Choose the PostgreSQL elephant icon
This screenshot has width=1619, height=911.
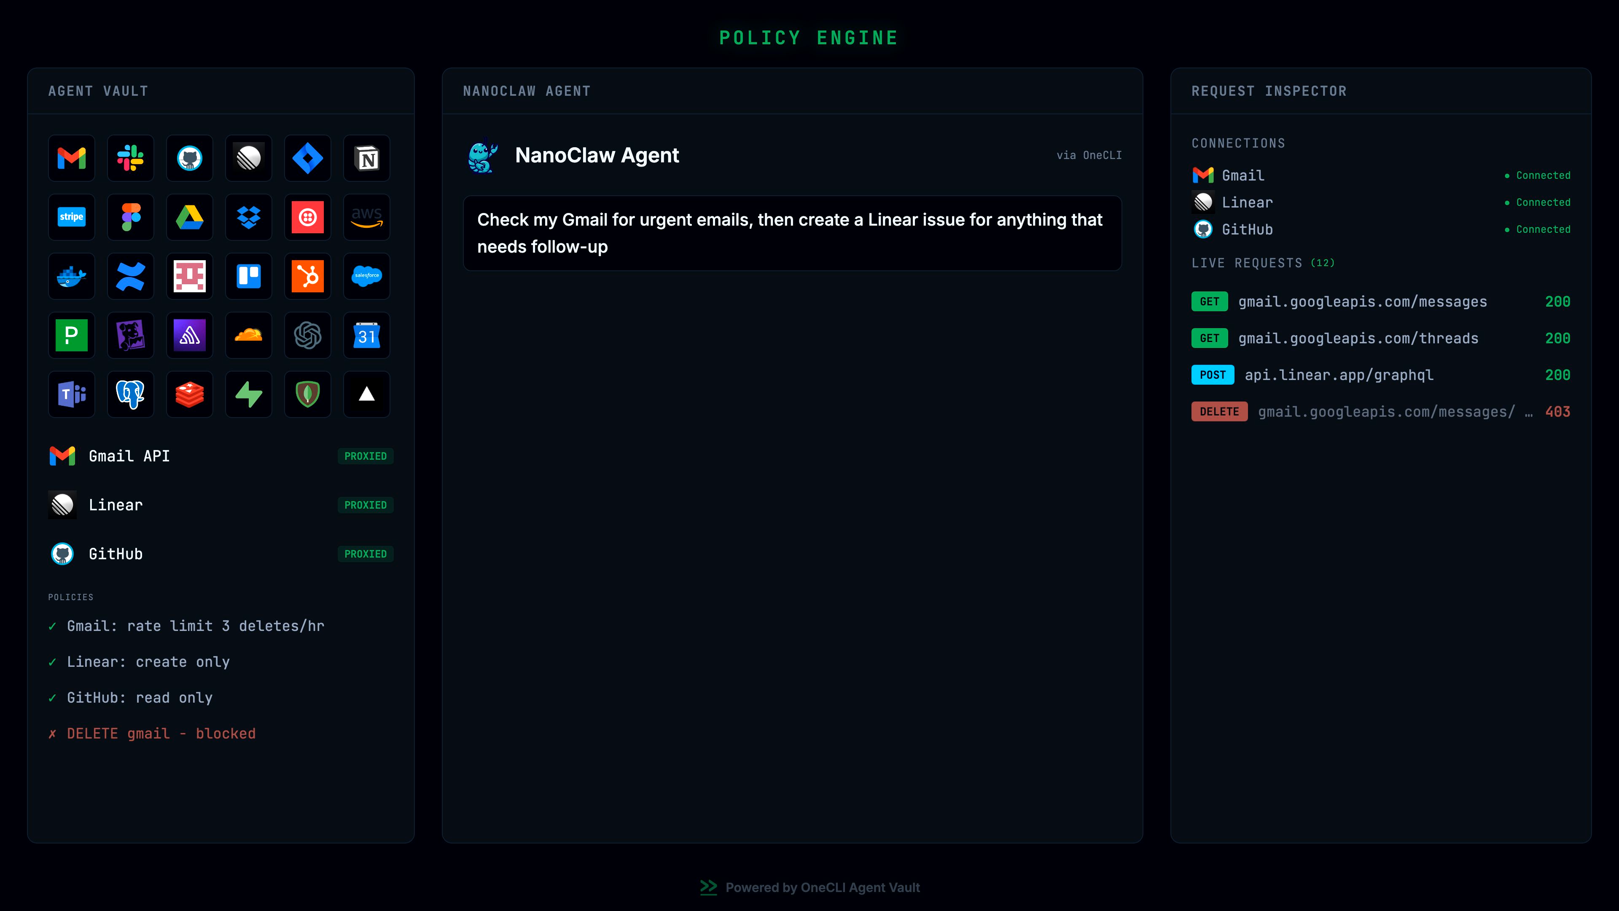131,394
